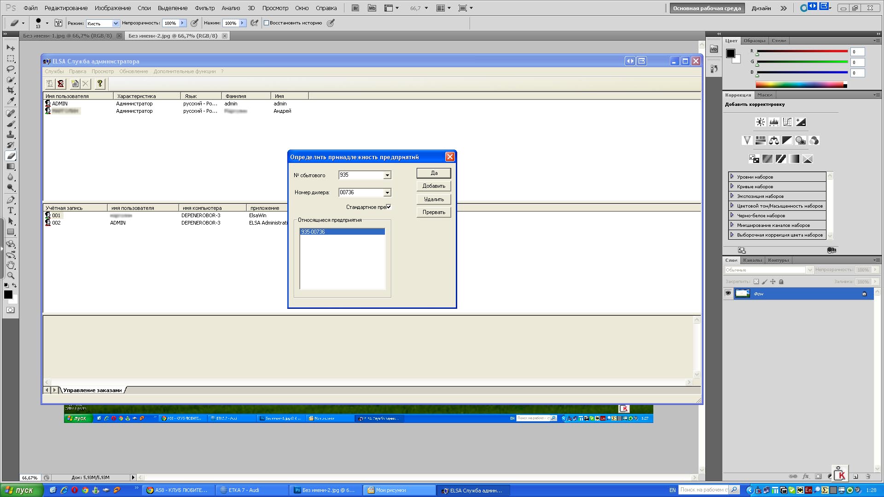884x497 pixels.
Task: Expand the Кривые наборов preset group
Action: click(x=732, y=186)
